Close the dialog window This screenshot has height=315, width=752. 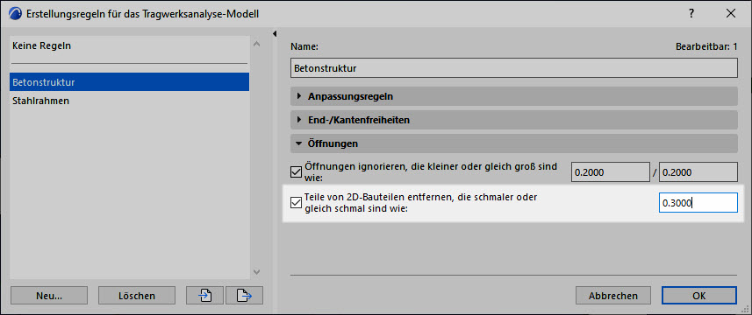[x=731, y=14]
